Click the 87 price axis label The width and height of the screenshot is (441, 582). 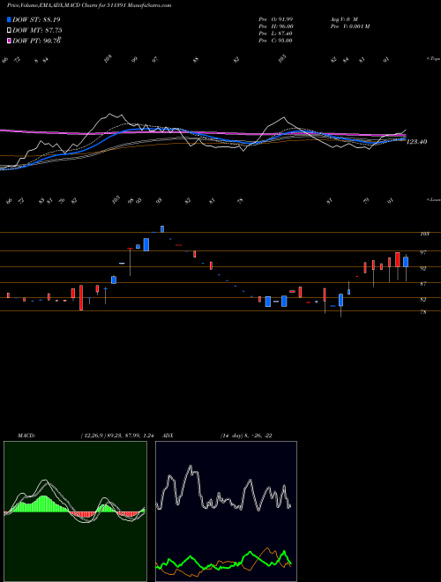(423, 284)
